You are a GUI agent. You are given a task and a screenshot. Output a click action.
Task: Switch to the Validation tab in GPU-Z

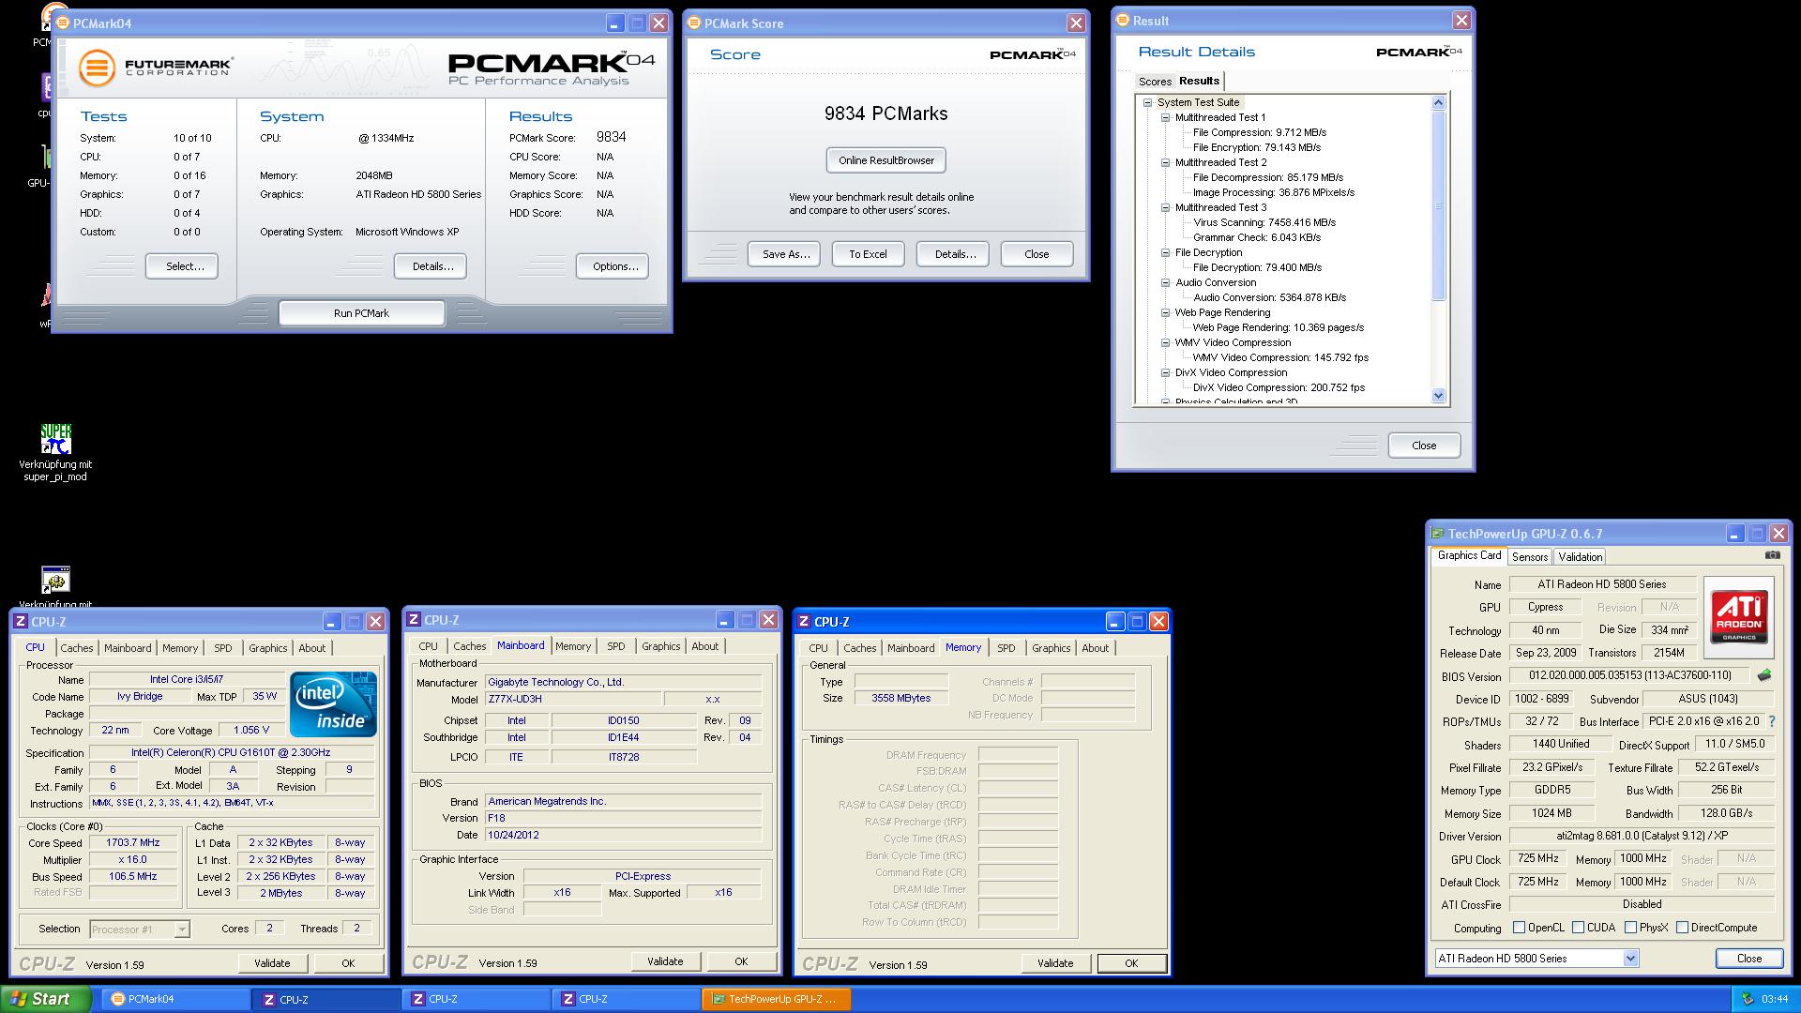(x=1580, y=557)
